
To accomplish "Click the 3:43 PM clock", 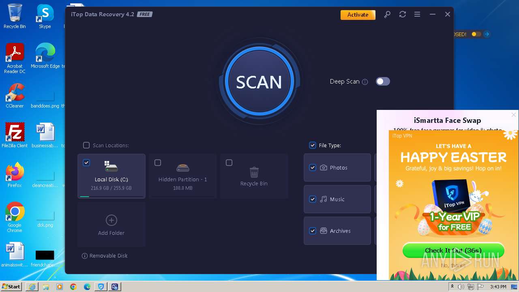I will (x=498, y=287).
